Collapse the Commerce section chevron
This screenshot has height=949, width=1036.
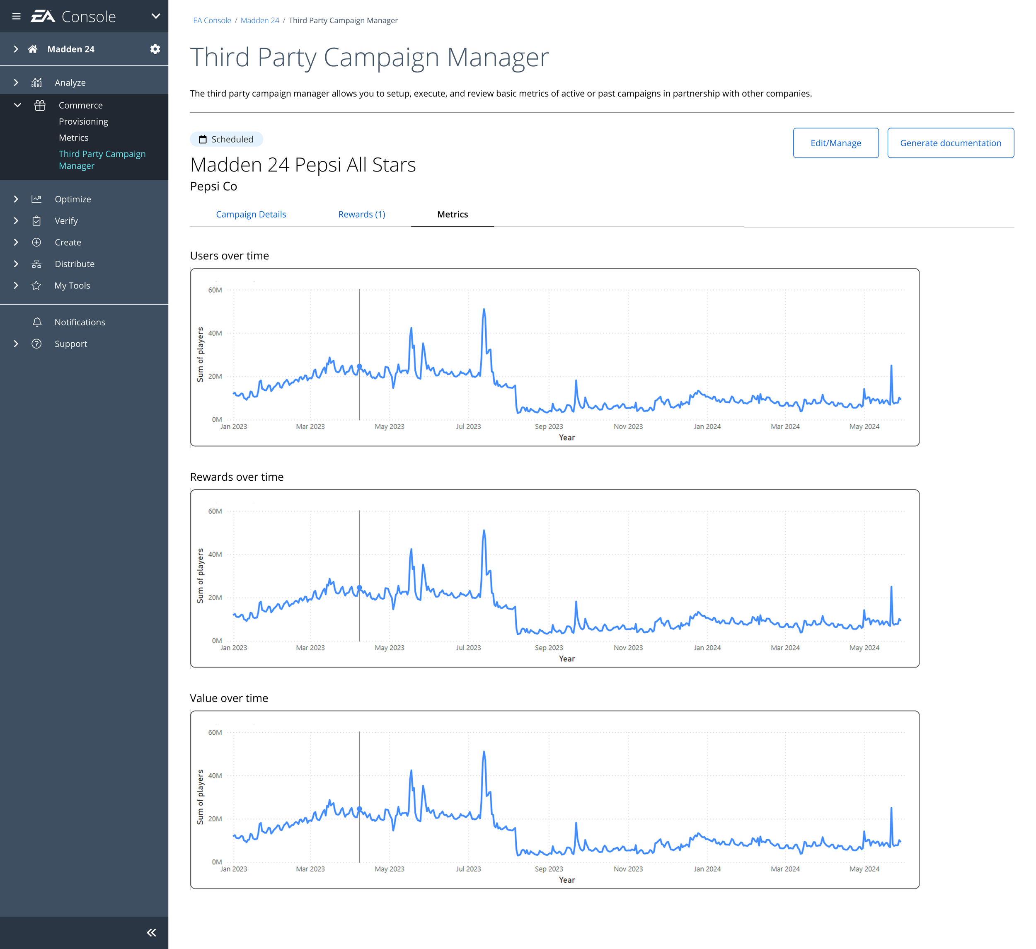(x=17, y=105)
